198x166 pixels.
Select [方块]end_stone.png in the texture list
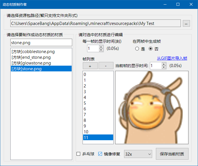pos(41,57)
